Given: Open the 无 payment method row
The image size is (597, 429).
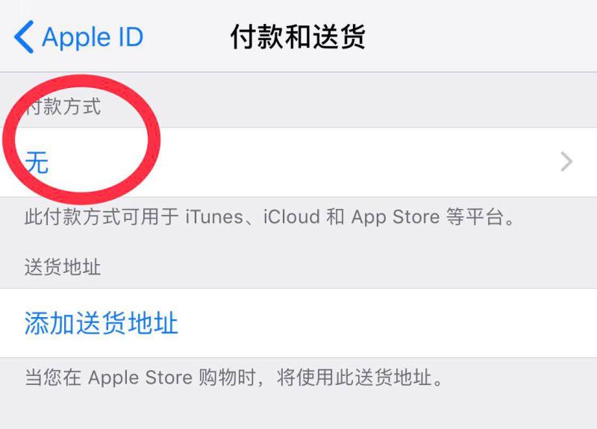Looking at the screenshot, I should pos(298,162).
